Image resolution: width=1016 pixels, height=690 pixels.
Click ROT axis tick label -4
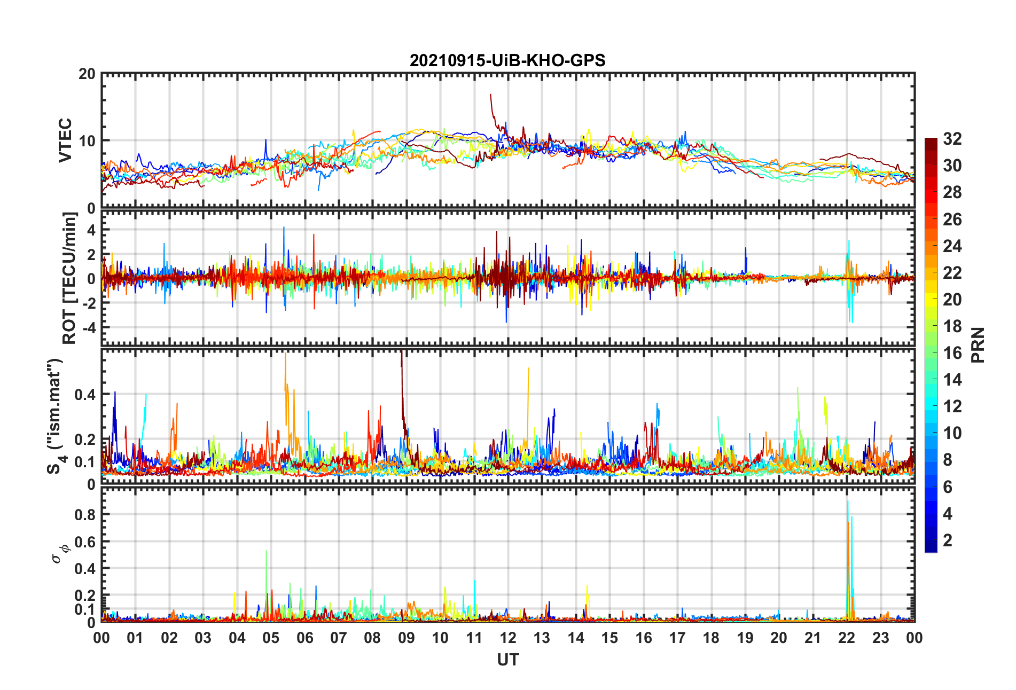tap(89, 327)
